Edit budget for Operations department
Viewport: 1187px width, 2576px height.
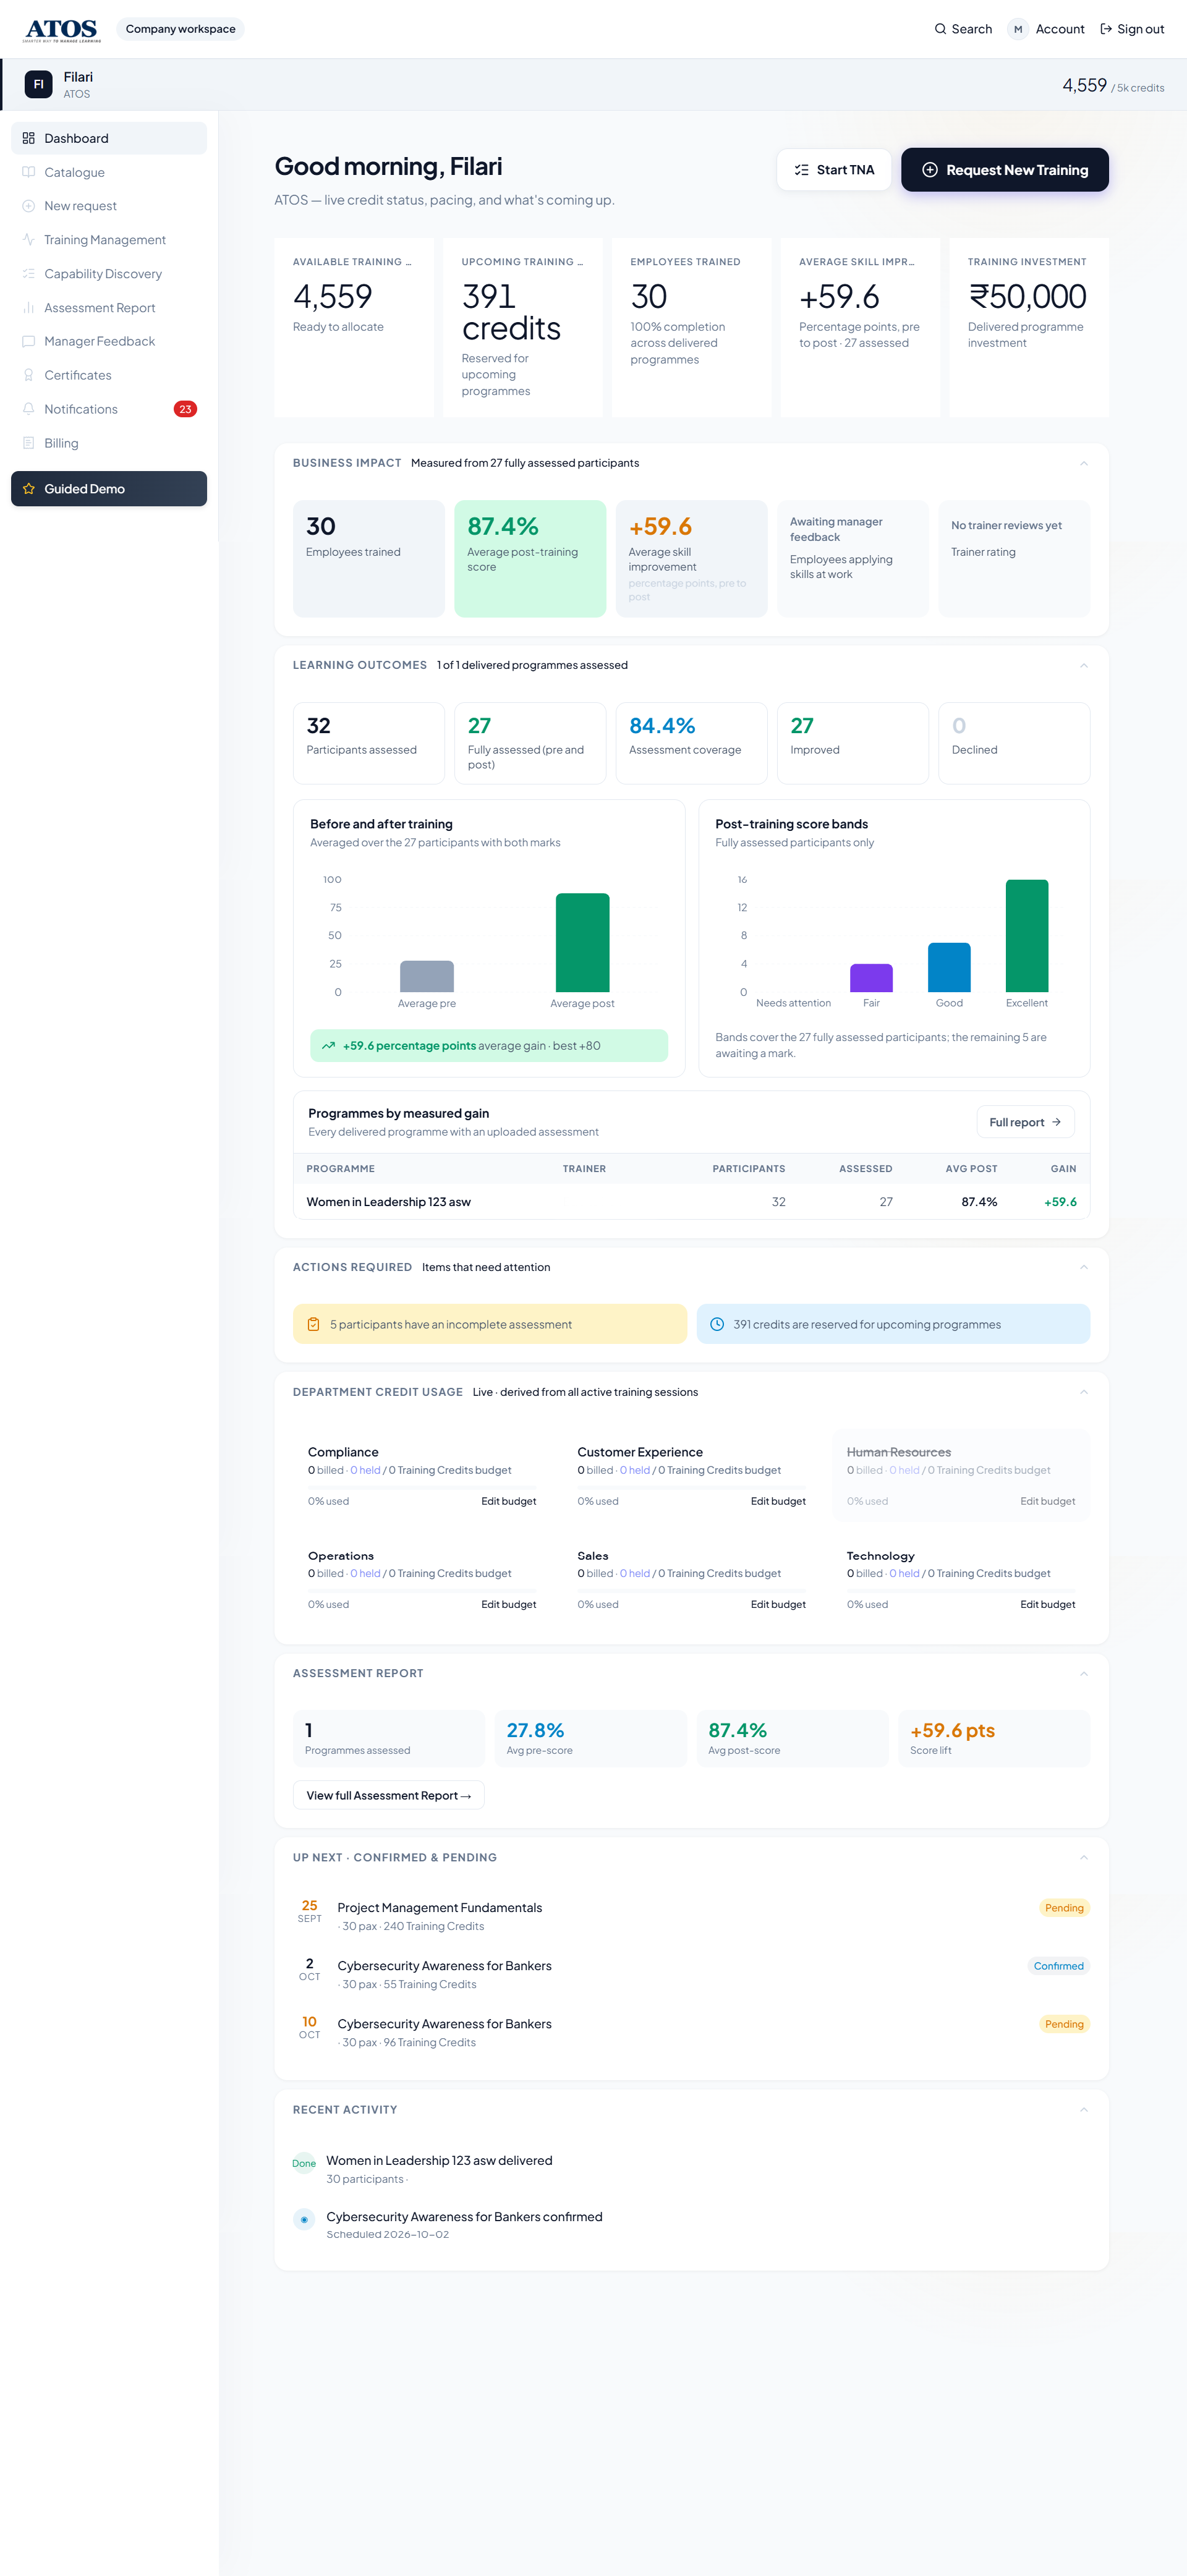508,1604
